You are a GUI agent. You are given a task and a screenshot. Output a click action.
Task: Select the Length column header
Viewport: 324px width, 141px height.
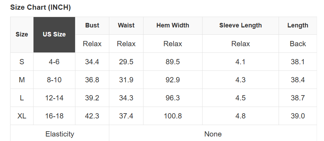tap(297, 25)
